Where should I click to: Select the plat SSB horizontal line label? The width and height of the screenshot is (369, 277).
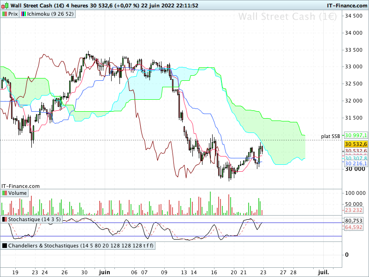(x=330, y=136)
